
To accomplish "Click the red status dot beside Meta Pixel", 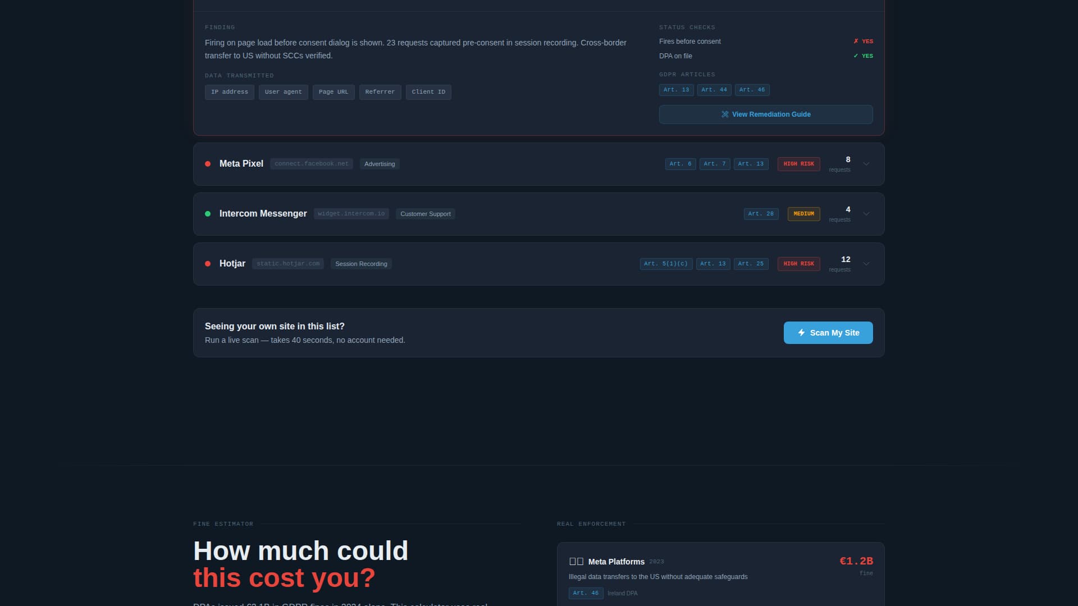I will [x=208, y=164].
